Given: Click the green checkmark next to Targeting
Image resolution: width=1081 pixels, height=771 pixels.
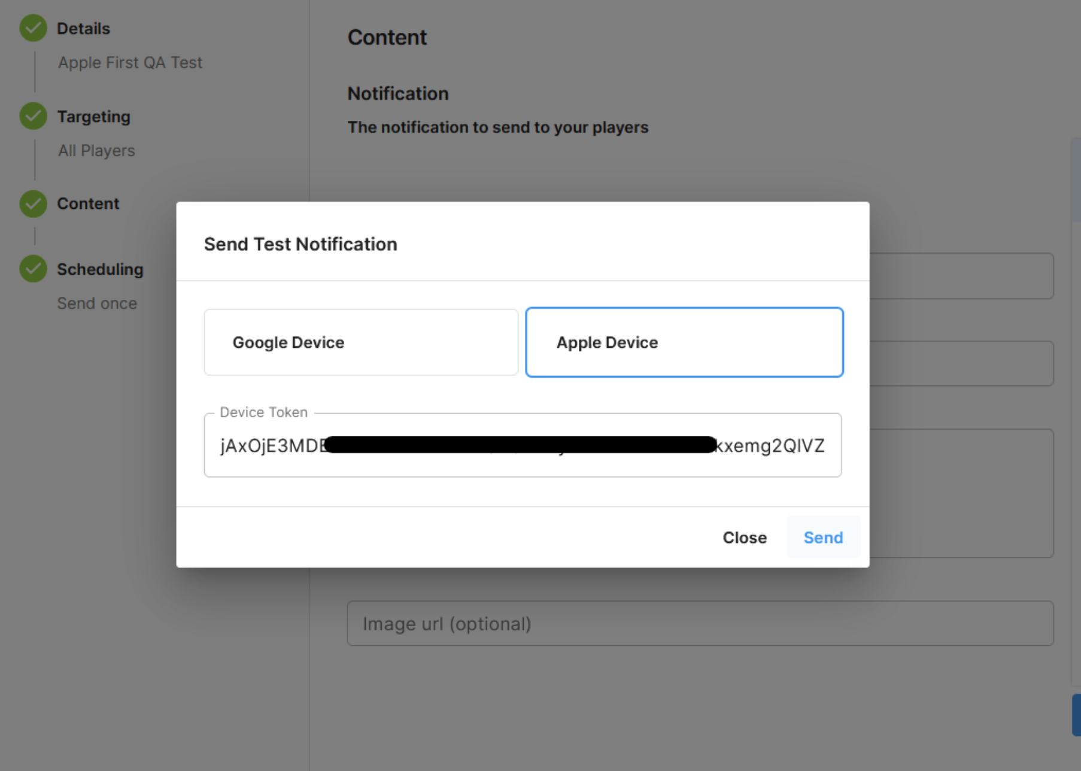Looking at the screenshot, I should (33, 116).
